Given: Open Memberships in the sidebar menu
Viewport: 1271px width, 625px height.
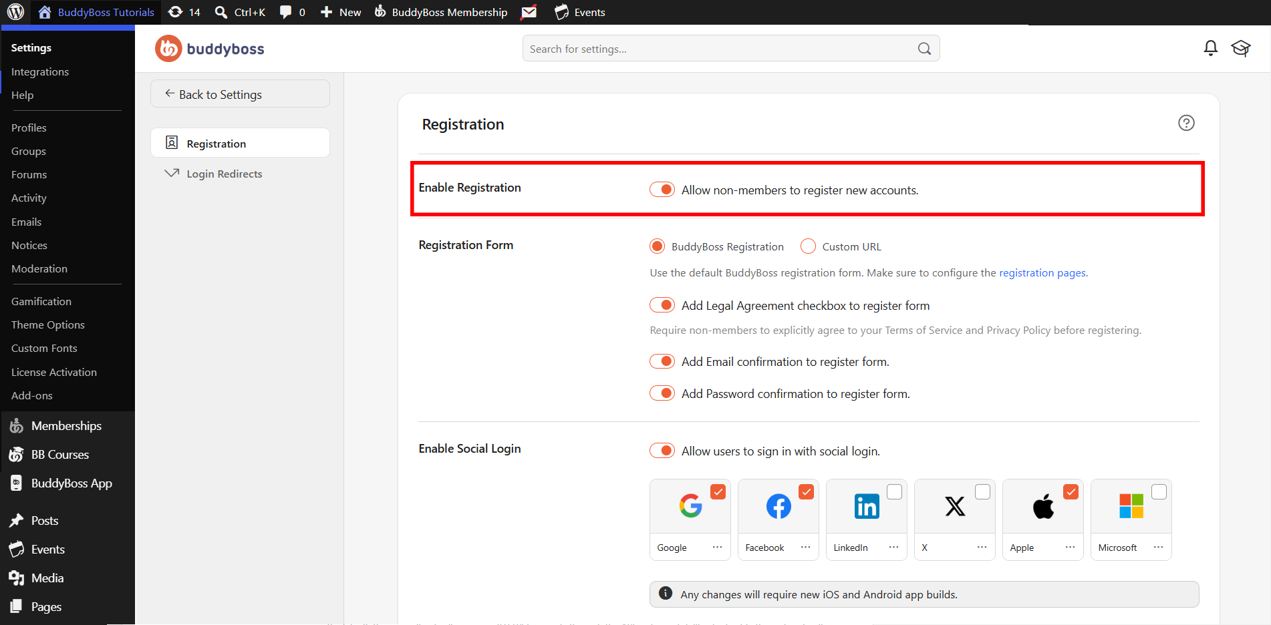Looking at the screenshot, I should pyautogui.click(x=66, y=426).
